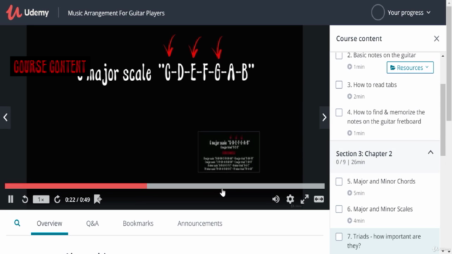Click 0 / 9 | 26min section info
The image size is (452, 254).
(350, 162)
